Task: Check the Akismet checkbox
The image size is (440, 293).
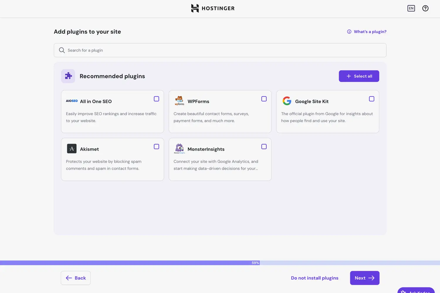Action: pyautogui.click(x=156, y=146)
